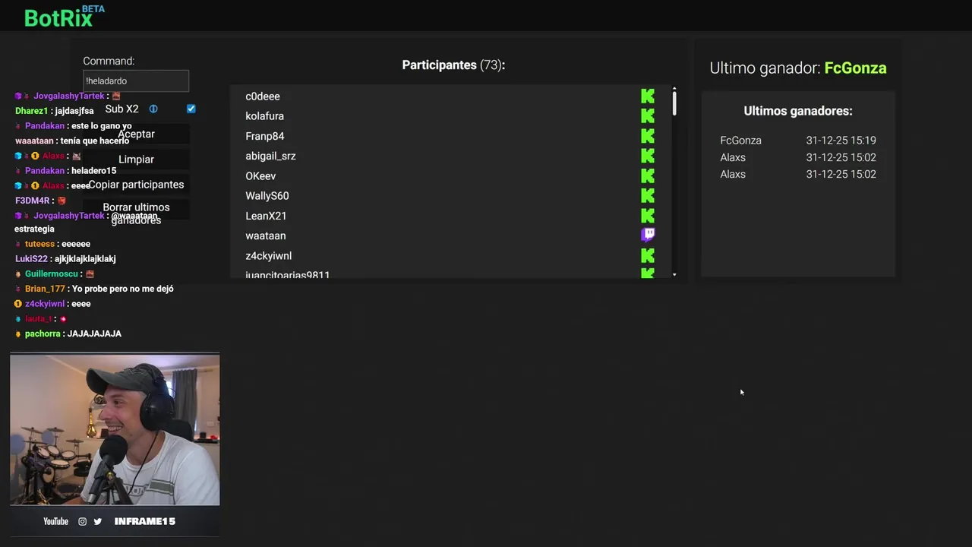
Task: Click the webcam video thumbnail
Action: coord(115,429)
